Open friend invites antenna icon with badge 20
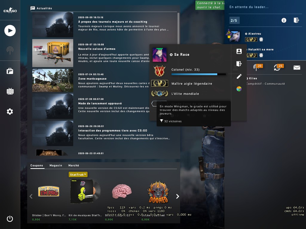Image resolution: width=306 pixels, height=229 pixels. point(258,67)
